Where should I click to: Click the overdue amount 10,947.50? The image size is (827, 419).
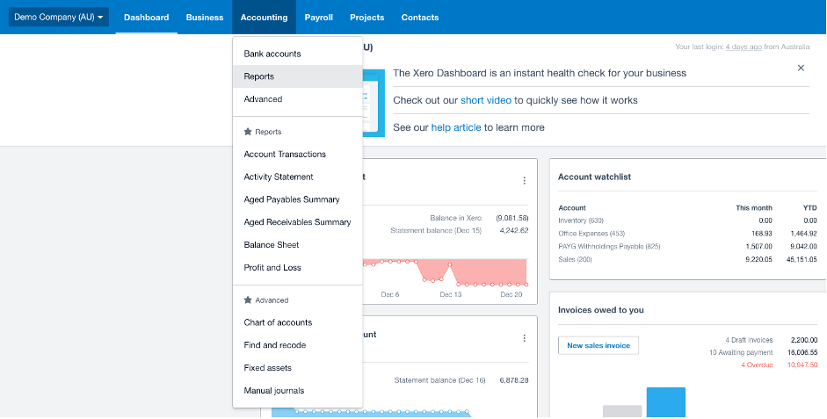coord(802,365)
